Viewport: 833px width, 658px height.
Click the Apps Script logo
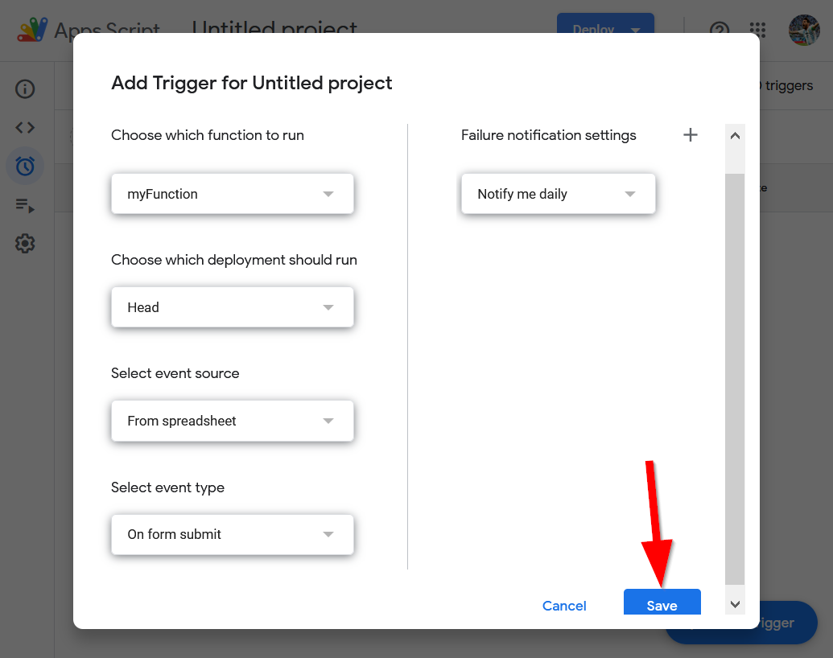32,30
